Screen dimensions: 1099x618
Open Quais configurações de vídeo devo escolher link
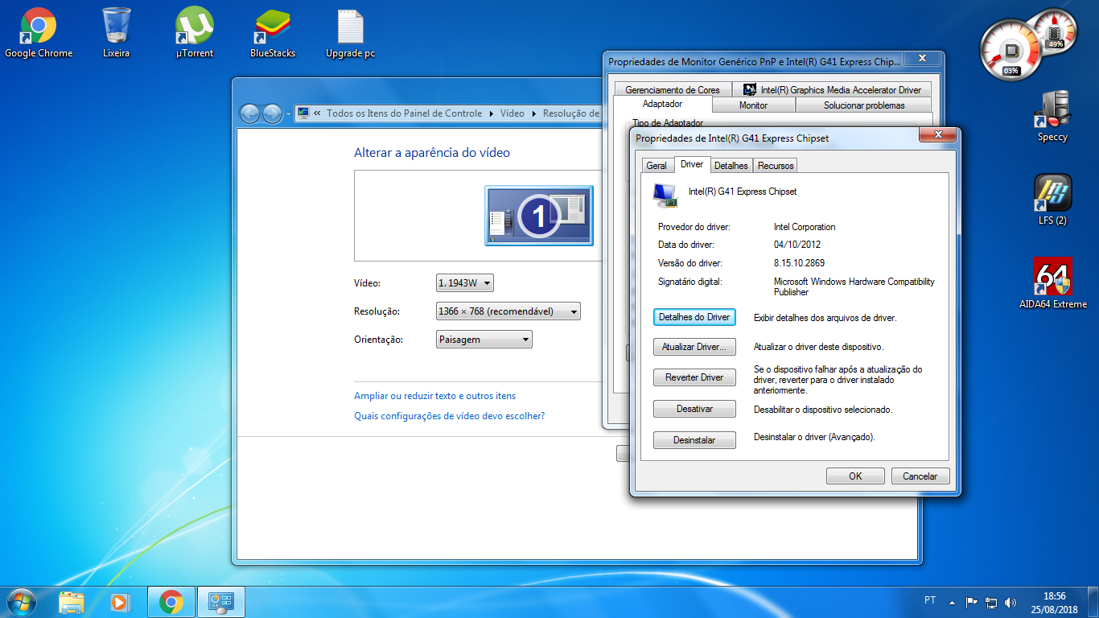[450, 416]
